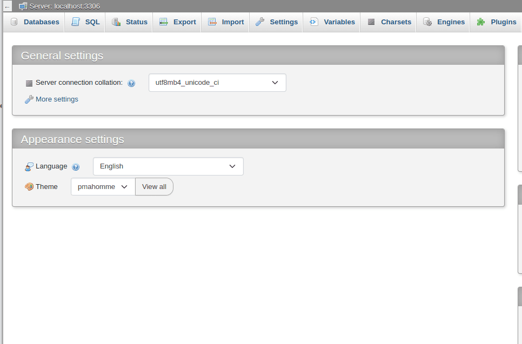Switch to the Status tab
The height and width of the screenshot is (344, 522).
coord(130,22)
